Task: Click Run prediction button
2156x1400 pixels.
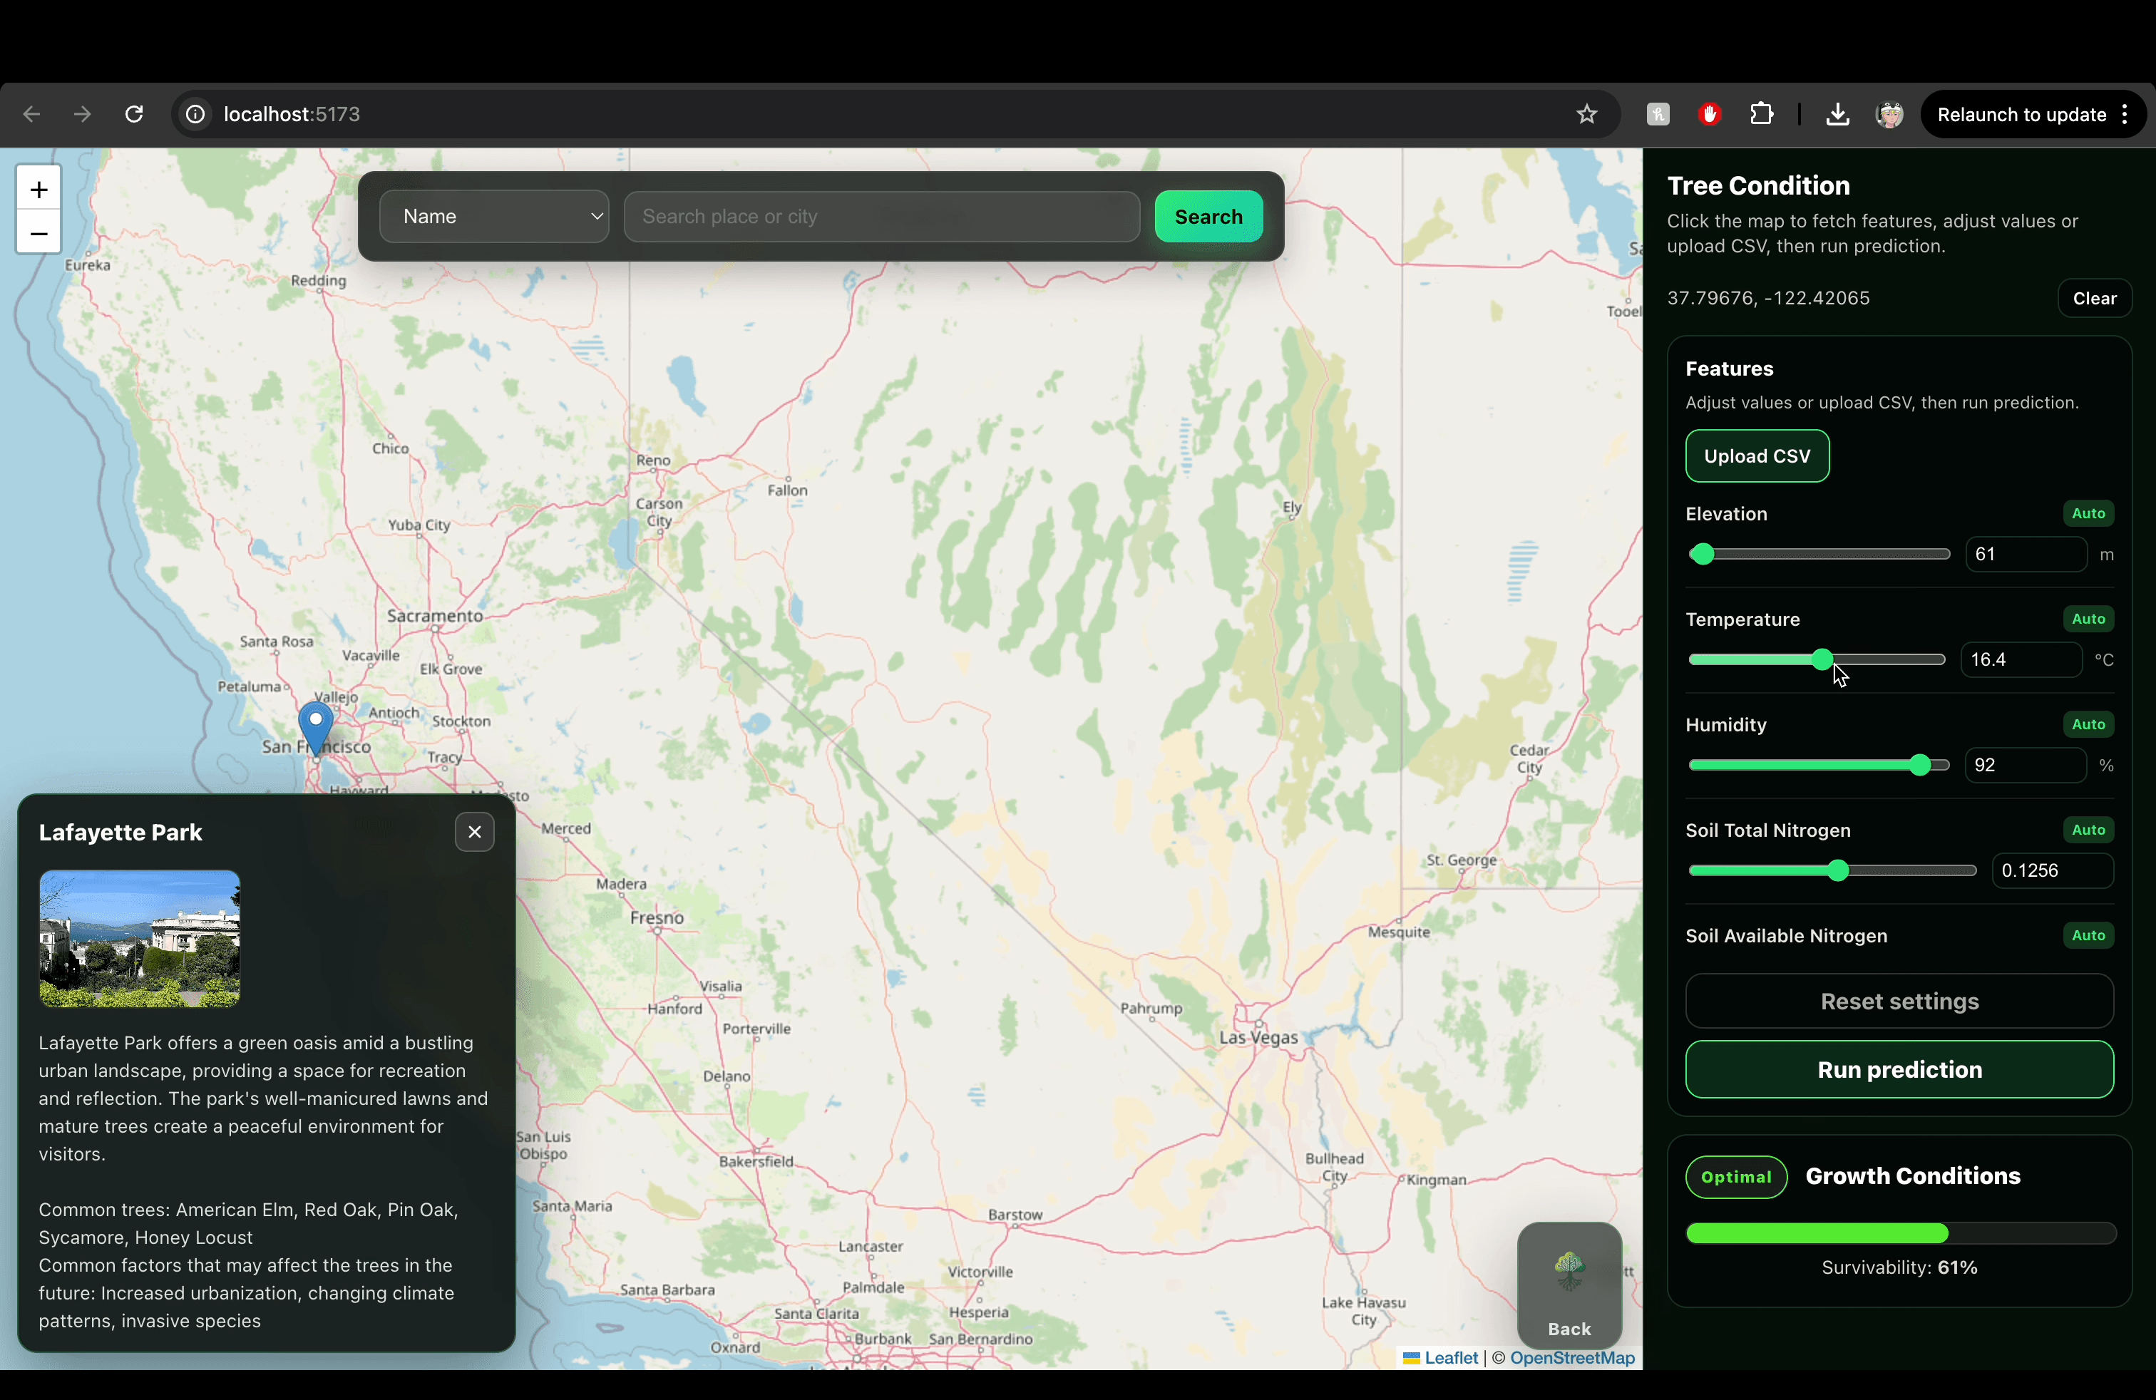Action: 1899,1069
